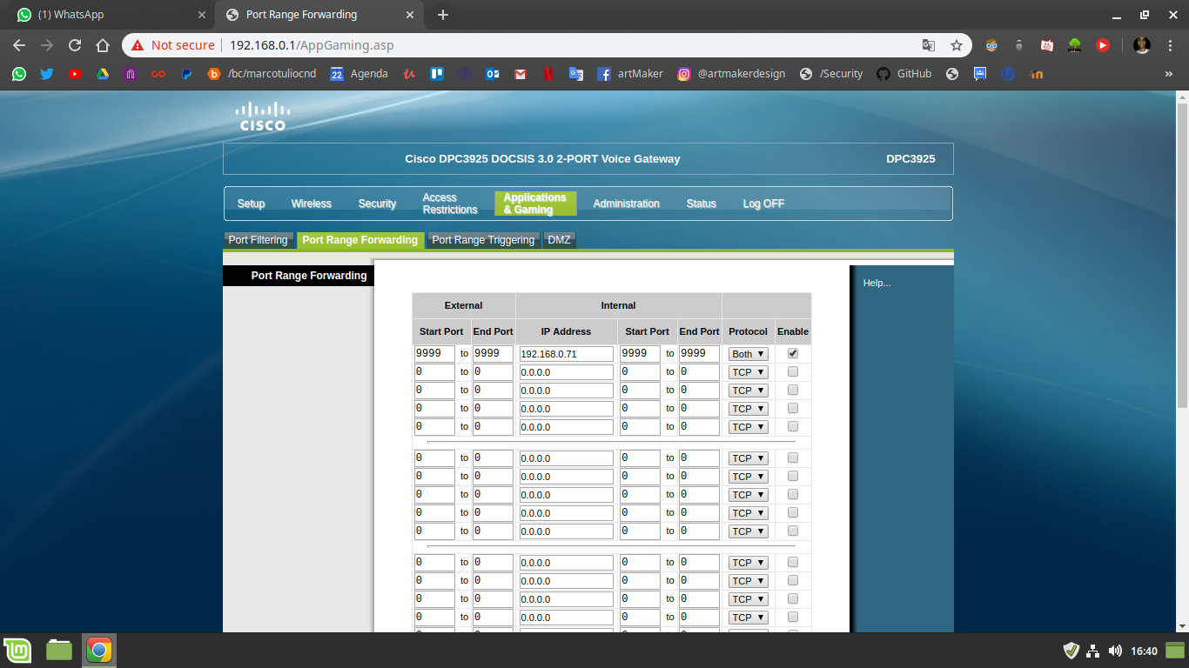
Task: Open the show more bookmarks chevron
Action: point(1168,74)
